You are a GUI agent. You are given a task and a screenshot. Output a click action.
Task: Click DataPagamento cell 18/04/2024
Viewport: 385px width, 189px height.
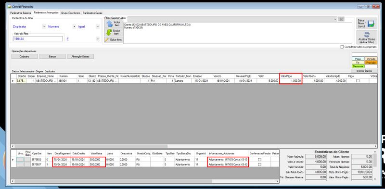click(x=62, y=159)
